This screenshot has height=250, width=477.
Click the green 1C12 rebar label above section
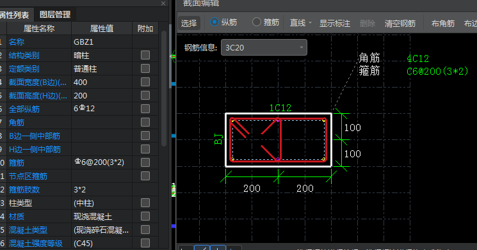[280, 108]
